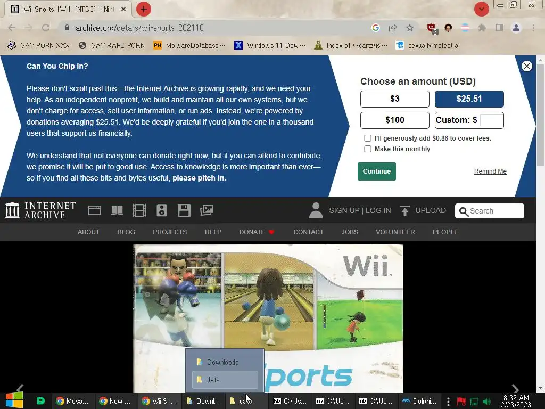Click the Internet Archive logo
545x409 pixels.
pyautogui.click(x=40, y=210)
